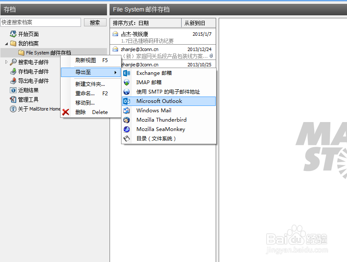This screenshot has height=262, width=347.
Task: Click envelope icon of 占杰-视锐康 email
Action: click(x=115, y=34)
